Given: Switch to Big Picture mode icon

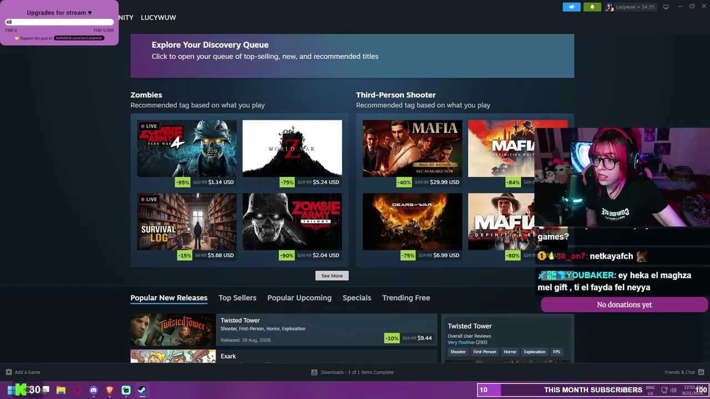Looking at the screenshot, I should (666, 7).
